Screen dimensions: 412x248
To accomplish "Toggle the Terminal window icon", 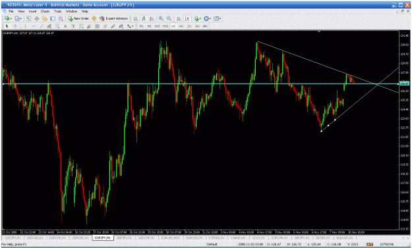I will 53,18.
